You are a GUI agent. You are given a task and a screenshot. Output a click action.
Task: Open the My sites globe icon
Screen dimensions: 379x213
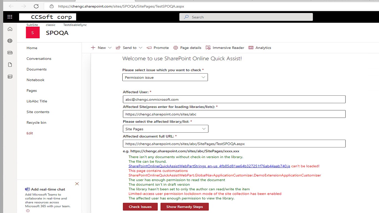coord(10,41)
